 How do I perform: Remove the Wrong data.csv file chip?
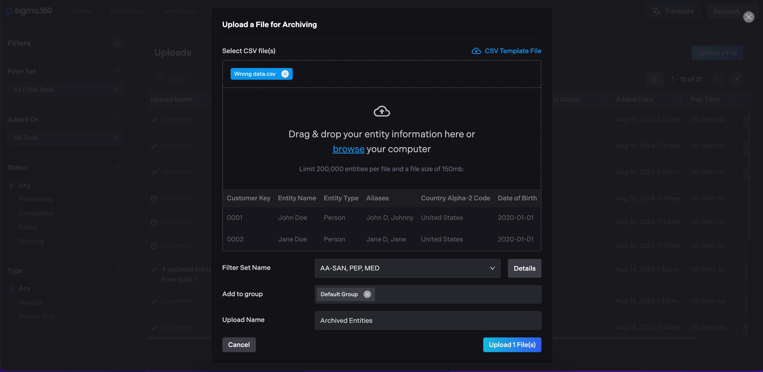tap(285, 74)
